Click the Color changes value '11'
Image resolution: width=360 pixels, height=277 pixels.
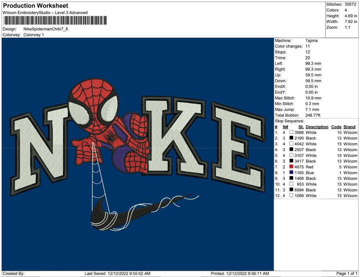(307, 46)
